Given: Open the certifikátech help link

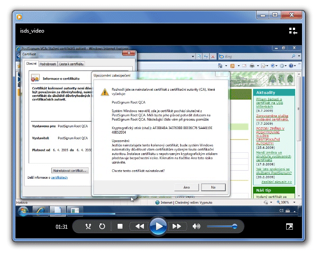Looking at the screenshot, I should click(59, 178).
